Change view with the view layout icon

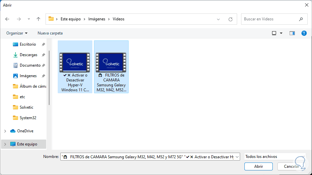tap(274, 33)
